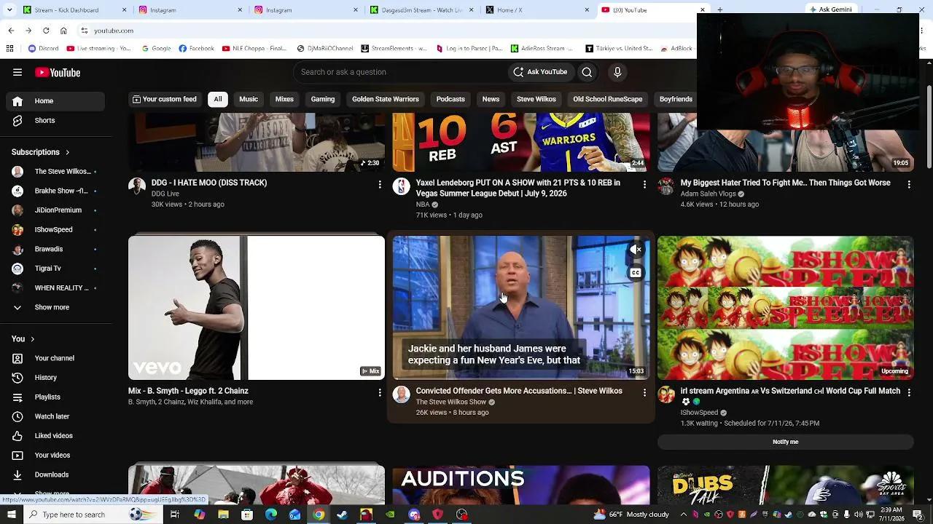
Task: Open Discord bookmark
Action: [x=44, y=49]
